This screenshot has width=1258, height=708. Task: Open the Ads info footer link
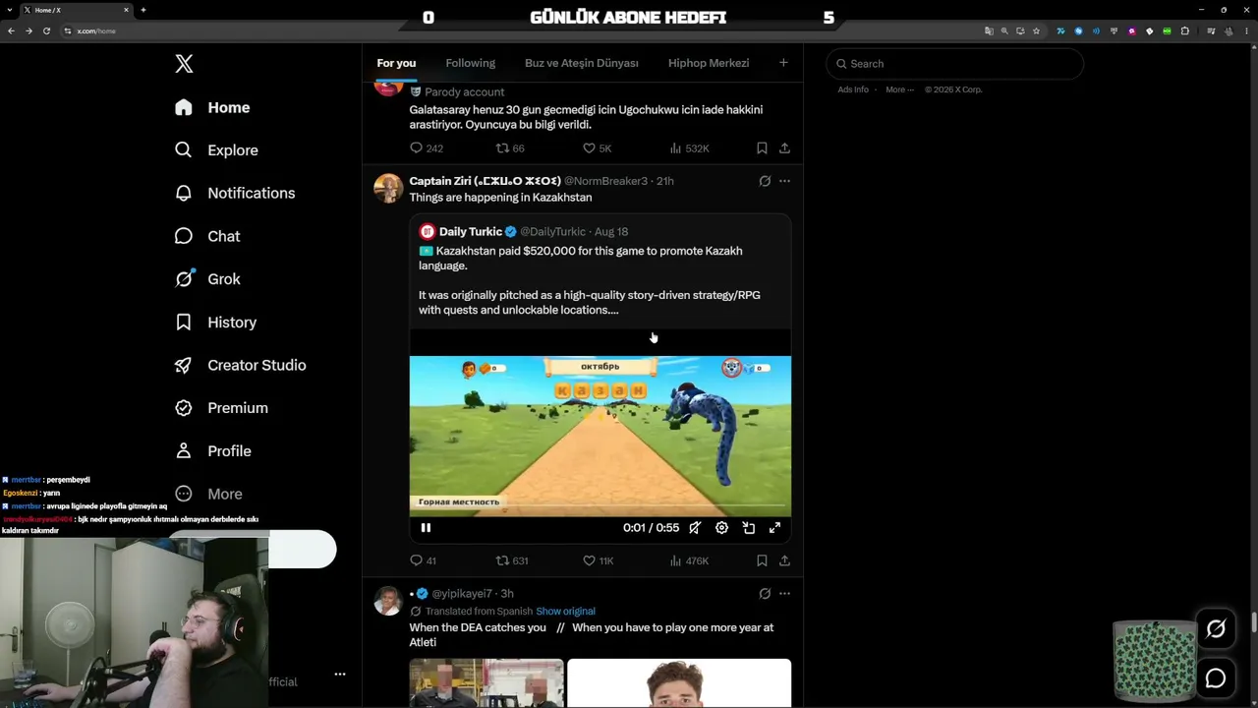(x=853, y=89)
